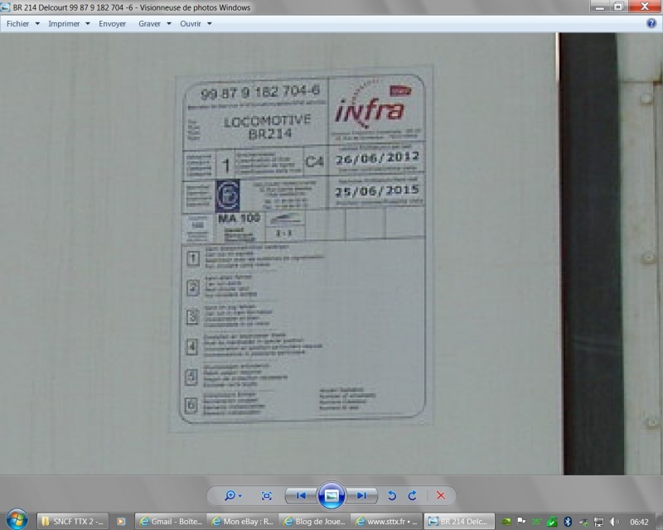Delete the photo with red X

click(441, 495)
